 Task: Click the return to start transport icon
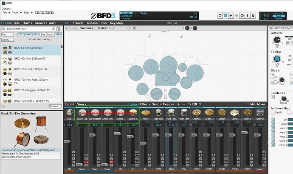220,16
